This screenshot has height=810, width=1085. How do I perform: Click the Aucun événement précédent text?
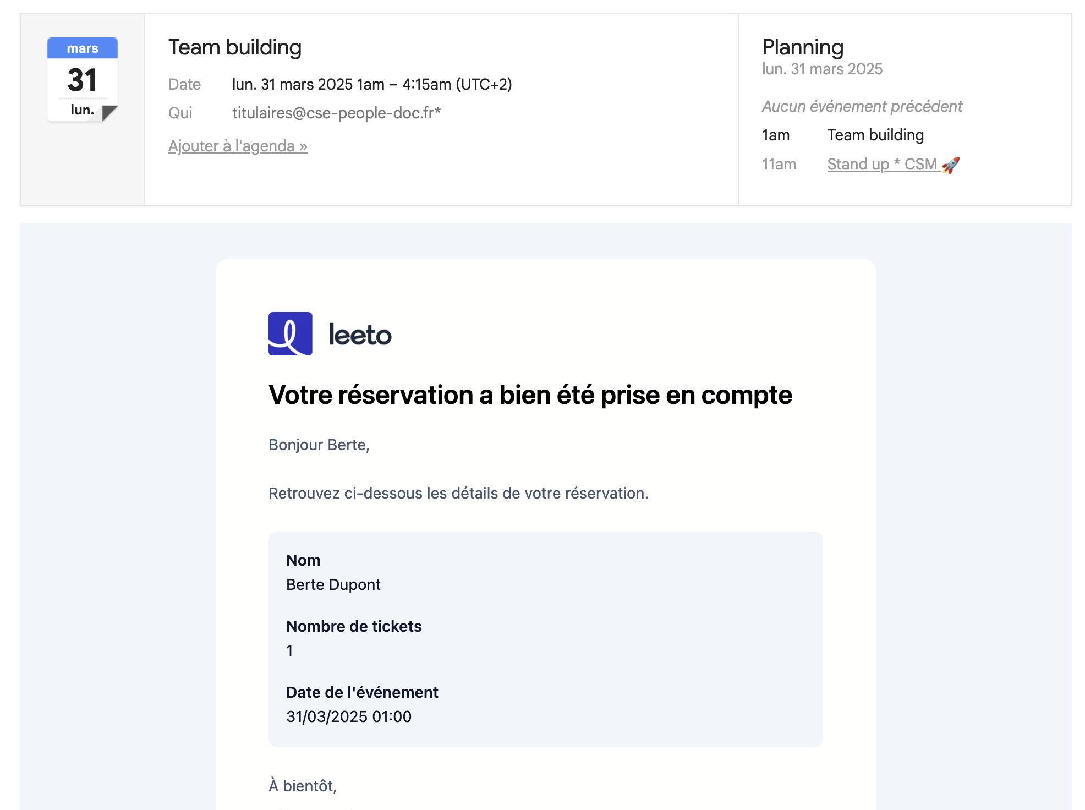tap(862, 106)
